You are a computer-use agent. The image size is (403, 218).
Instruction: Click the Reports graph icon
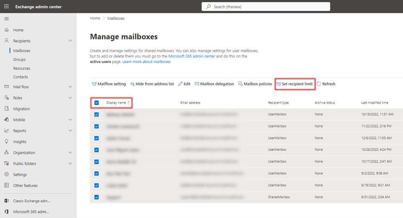pyautogui.click(x=7, y=130)
